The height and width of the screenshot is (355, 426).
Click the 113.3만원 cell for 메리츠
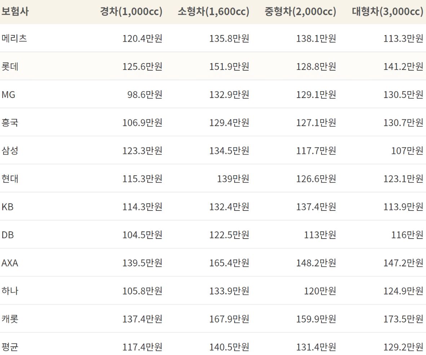(403, 38)
